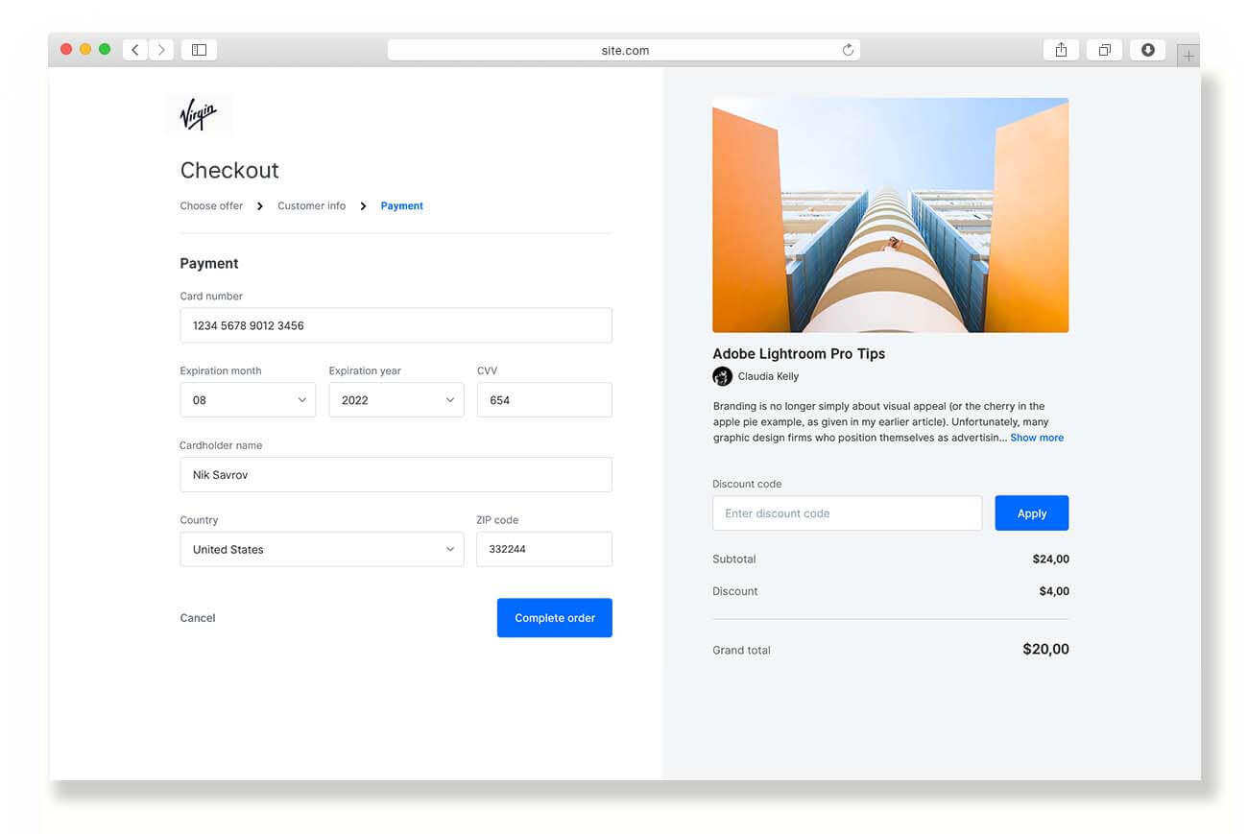This screenshot has height=834, width=1248.
Task: Close the window with the red button
Action: 66,50
